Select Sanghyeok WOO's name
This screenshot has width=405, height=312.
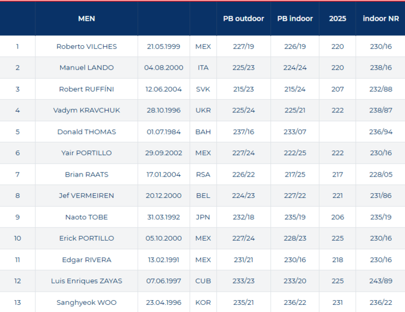(x=86, y=302)
